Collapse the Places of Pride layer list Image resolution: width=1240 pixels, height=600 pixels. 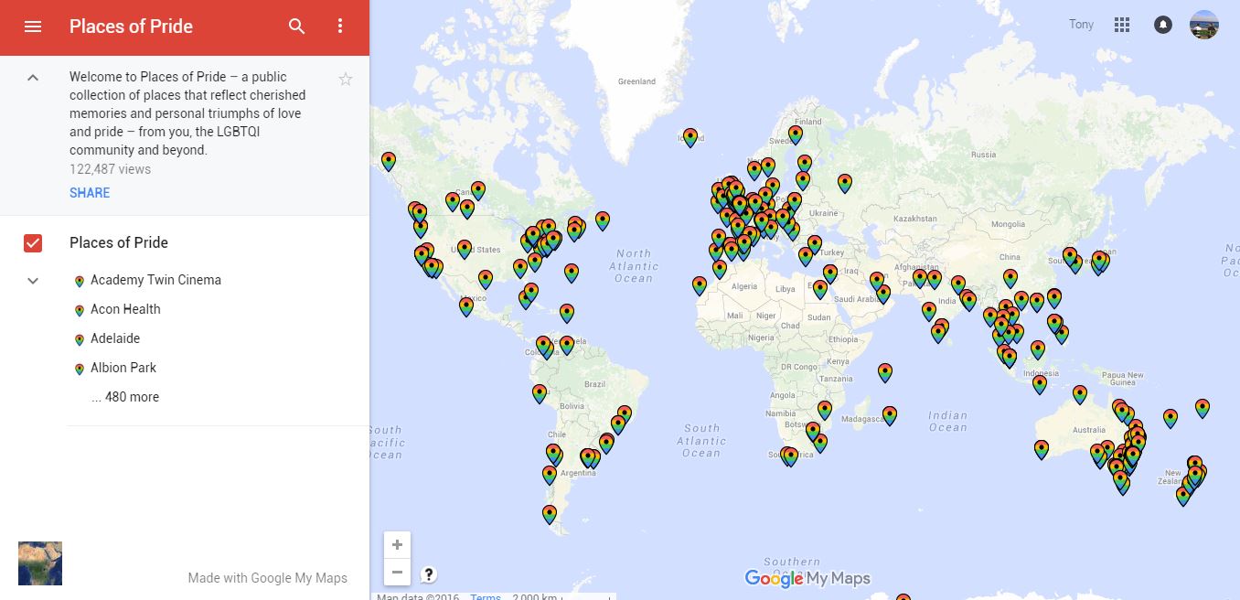(x=33, y=281)
